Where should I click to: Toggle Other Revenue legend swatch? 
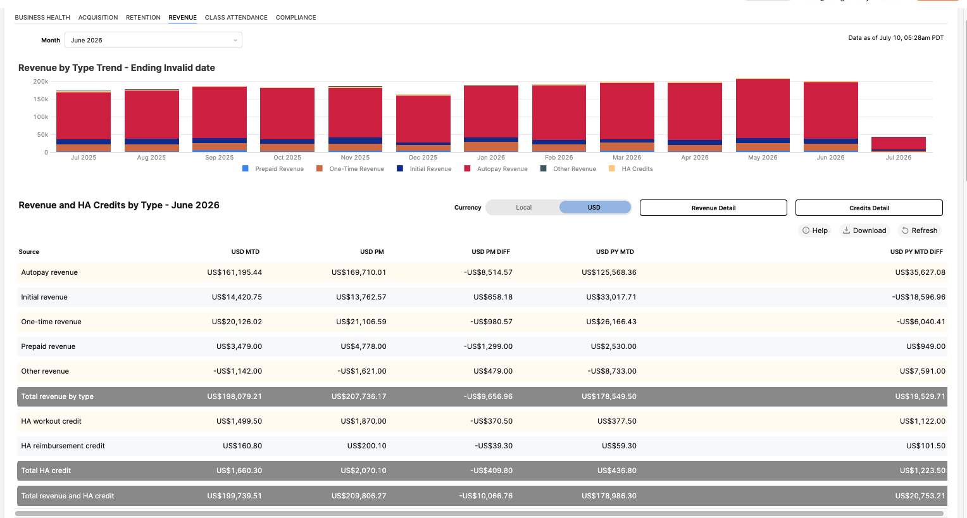pyautogui.click(x=544, y=168)
